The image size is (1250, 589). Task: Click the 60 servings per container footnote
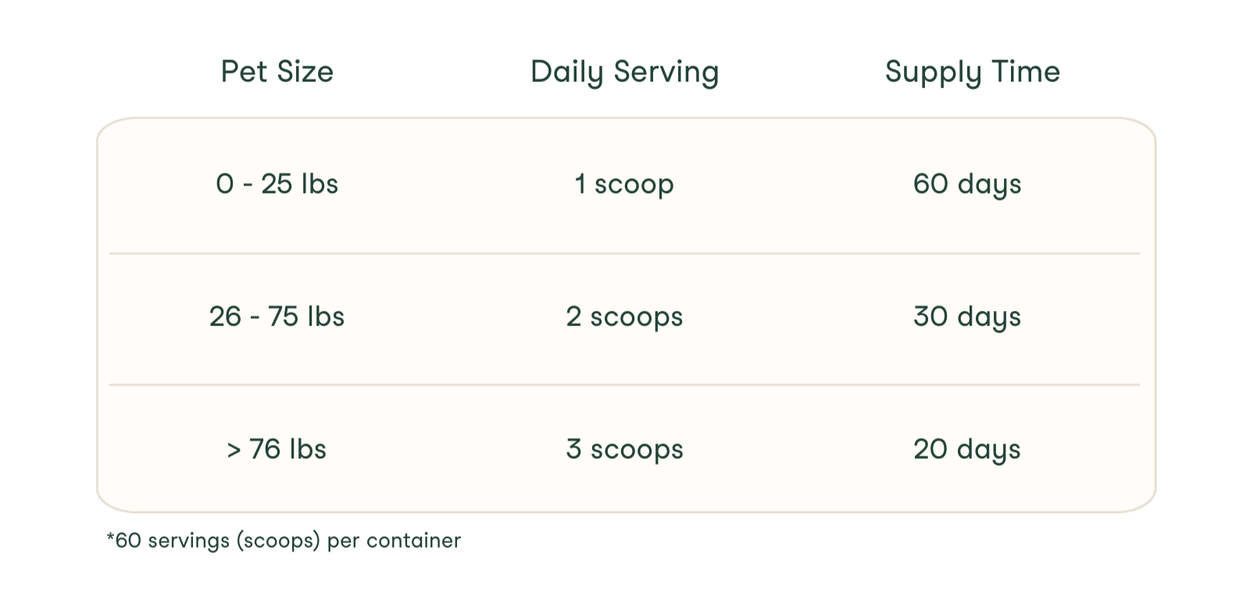click(284, 541)
